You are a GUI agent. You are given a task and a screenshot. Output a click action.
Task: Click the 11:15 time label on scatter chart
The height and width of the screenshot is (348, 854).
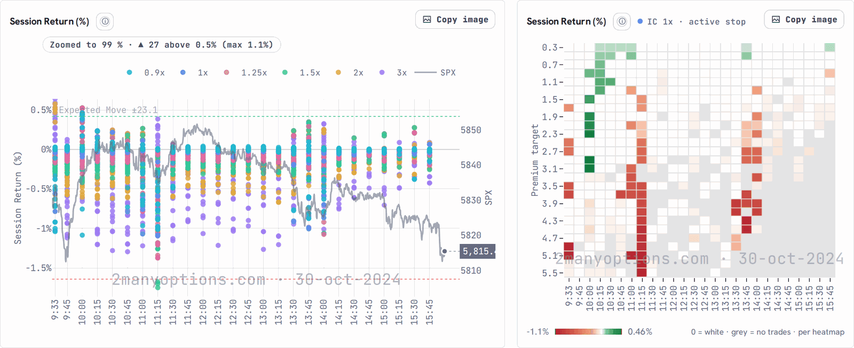[x=157, y=312]
